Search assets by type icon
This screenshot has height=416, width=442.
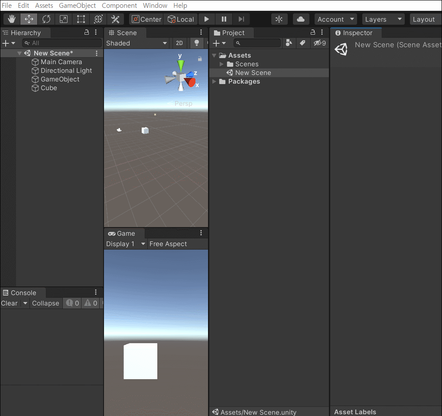(289, 43)
